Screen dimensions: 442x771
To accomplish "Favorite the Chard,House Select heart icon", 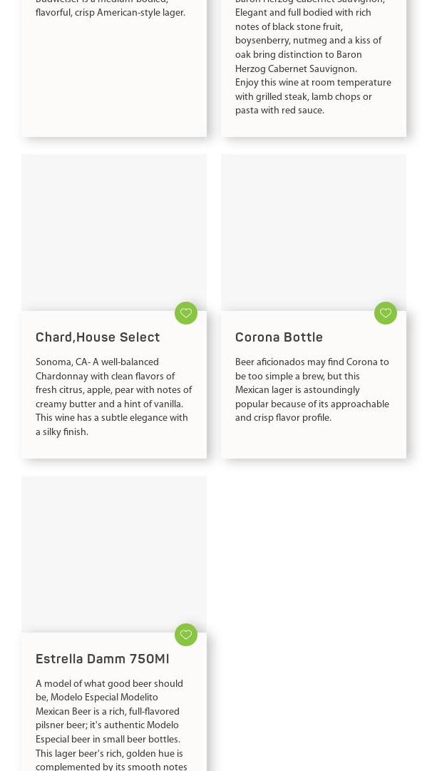I will pyautogui.click(x=186, y=312).
